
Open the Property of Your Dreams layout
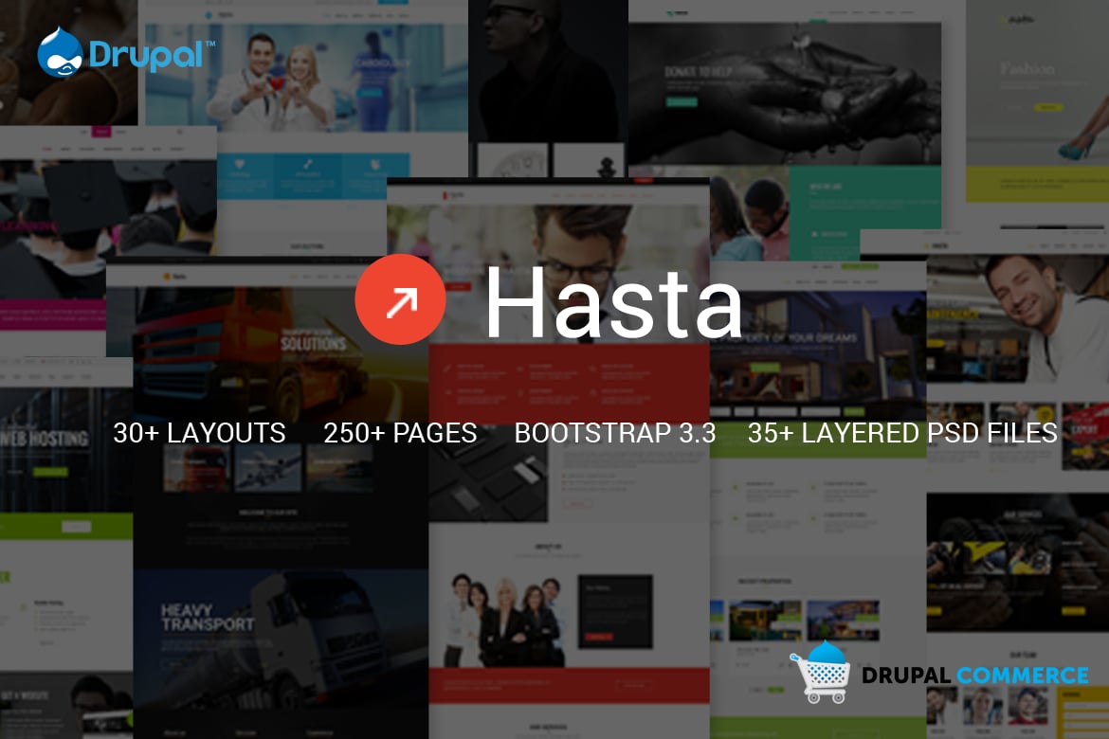point(815,351)
